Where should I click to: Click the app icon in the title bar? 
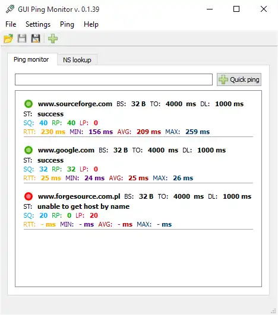point(10,9)
